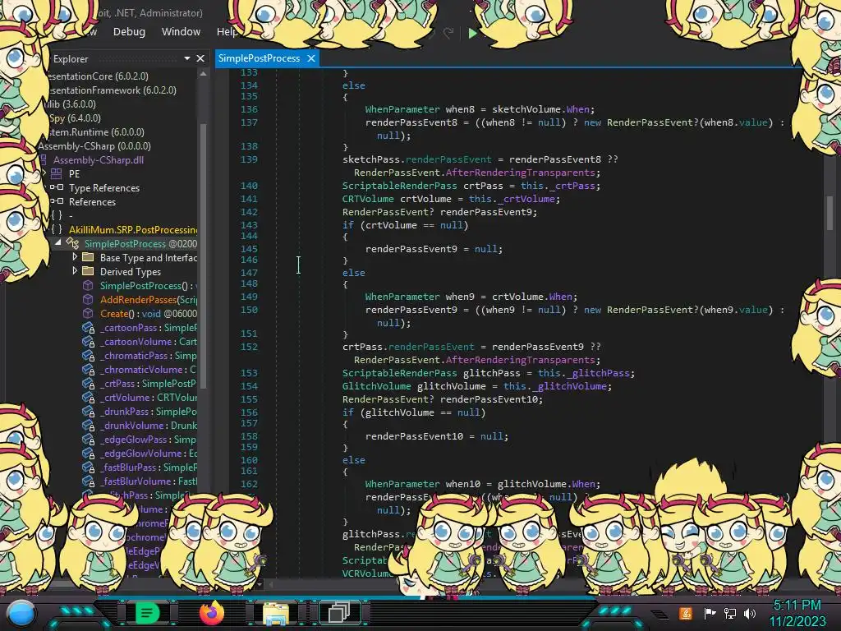Click the _cartoonVolume field lock icon
This screenshot has height=631, width=841.
[89, 342]
